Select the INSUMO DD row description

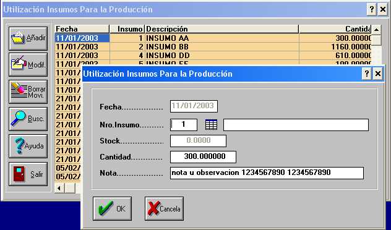(x=221, y=56)
